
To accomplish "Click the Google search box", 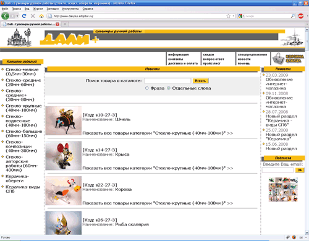I will coord(268,16).
